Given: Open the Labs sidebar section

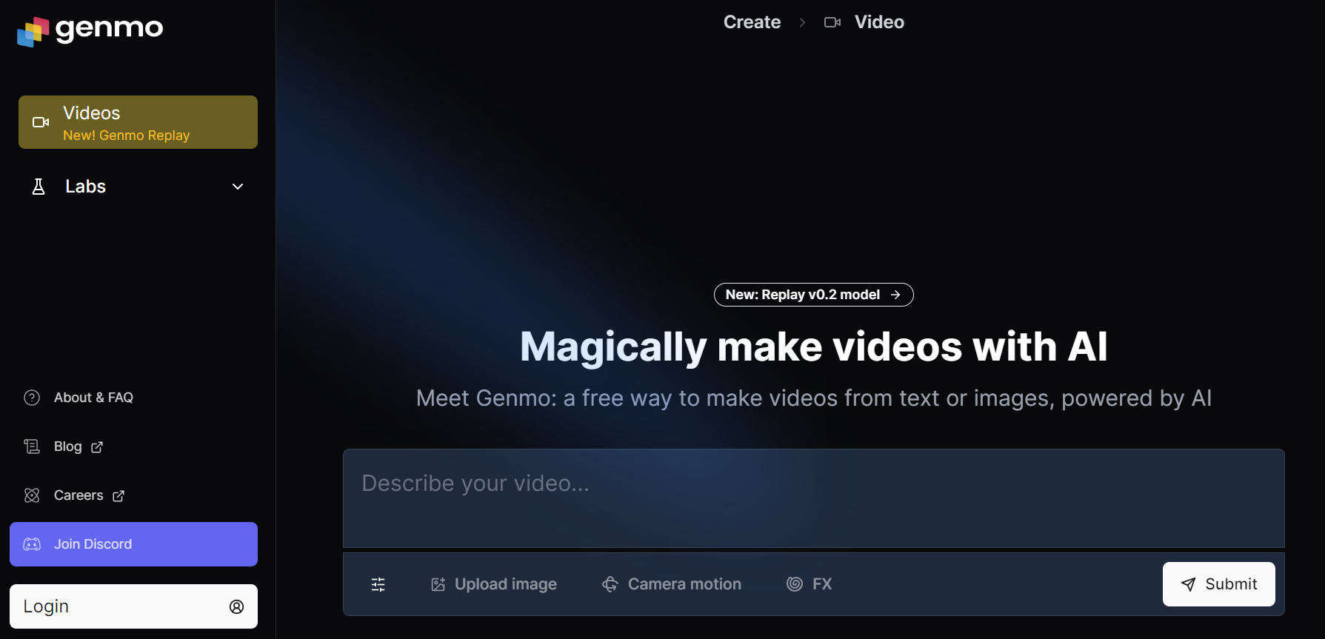Looking at the screenshot, I should 138,187.
